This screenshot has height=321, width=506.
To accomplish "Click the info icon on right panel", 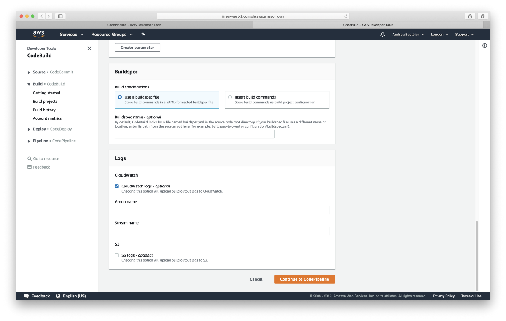I will (x=484, y=45).
